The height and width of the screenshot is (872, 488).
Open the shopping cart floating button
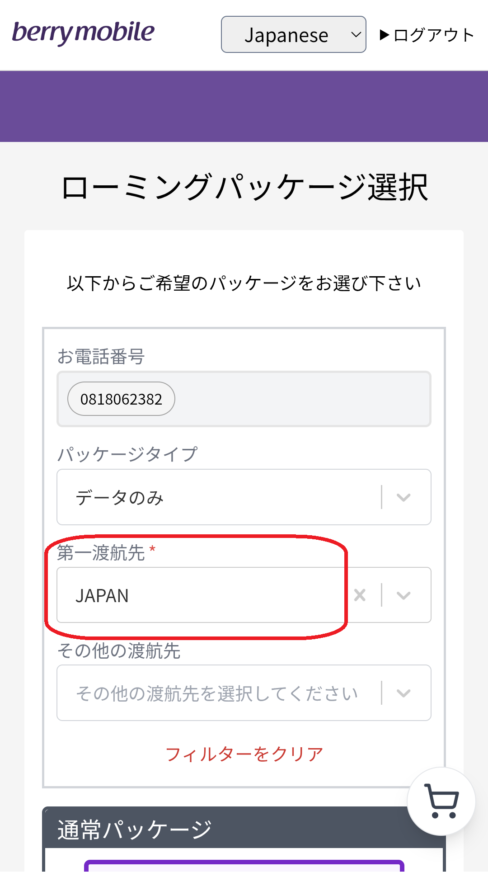[441, 801]
